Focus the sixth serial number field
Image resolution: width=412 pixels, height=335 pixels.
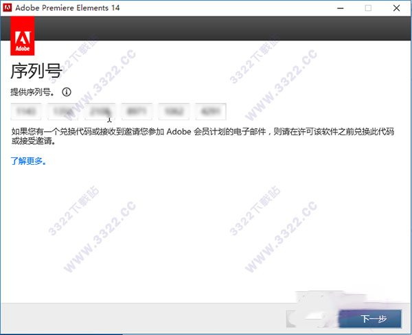pos(211,112)
